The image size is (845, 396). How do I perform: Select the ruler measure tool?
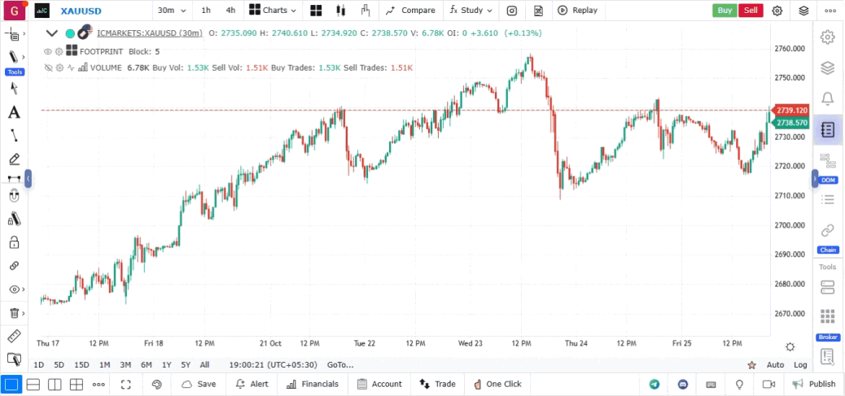click(x=14, y=336)
